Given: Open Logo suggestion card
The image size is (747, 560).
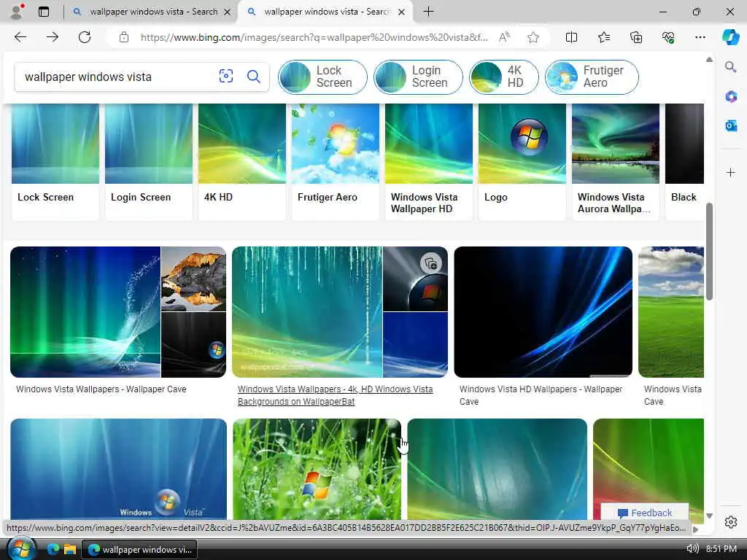Looking at the screenshot, I should pos(522,162).
